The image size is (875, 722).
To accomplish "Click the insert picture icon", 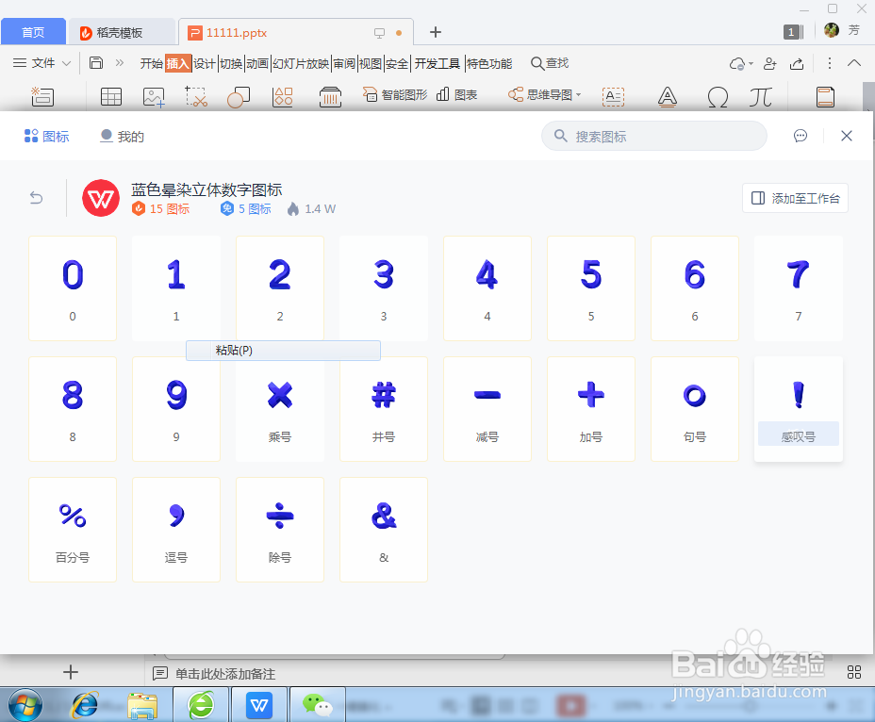I will tap(154, 96).
